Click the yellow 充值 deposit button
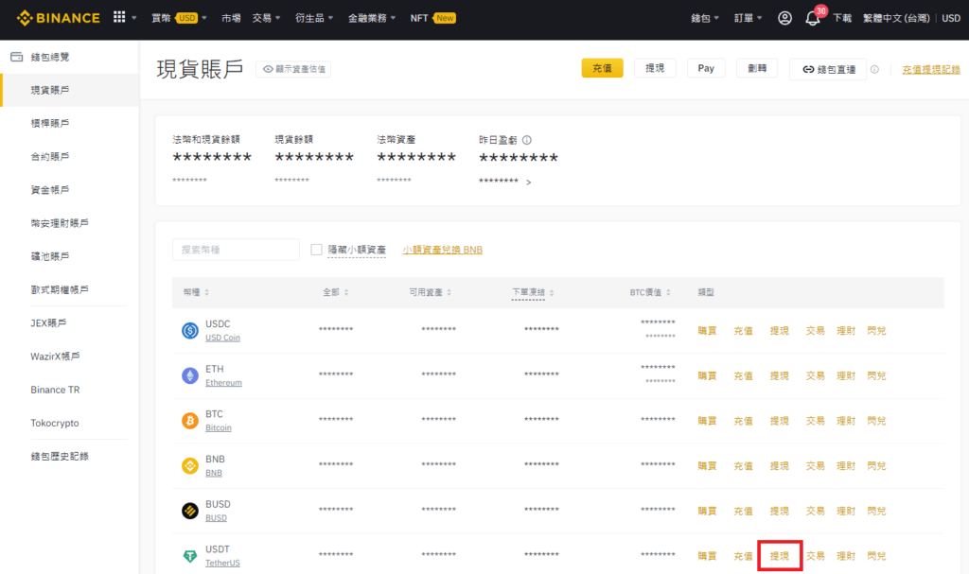The width and height of the screenshot is (969, 574). (x=602, y=68)
